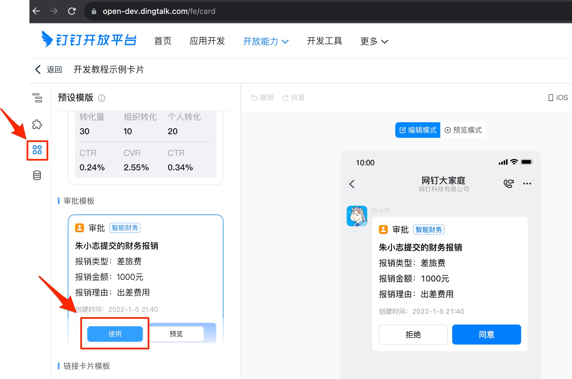Go to 首页 in the top navigation
This screenshot has height=379, width=572.
point(163,41)
